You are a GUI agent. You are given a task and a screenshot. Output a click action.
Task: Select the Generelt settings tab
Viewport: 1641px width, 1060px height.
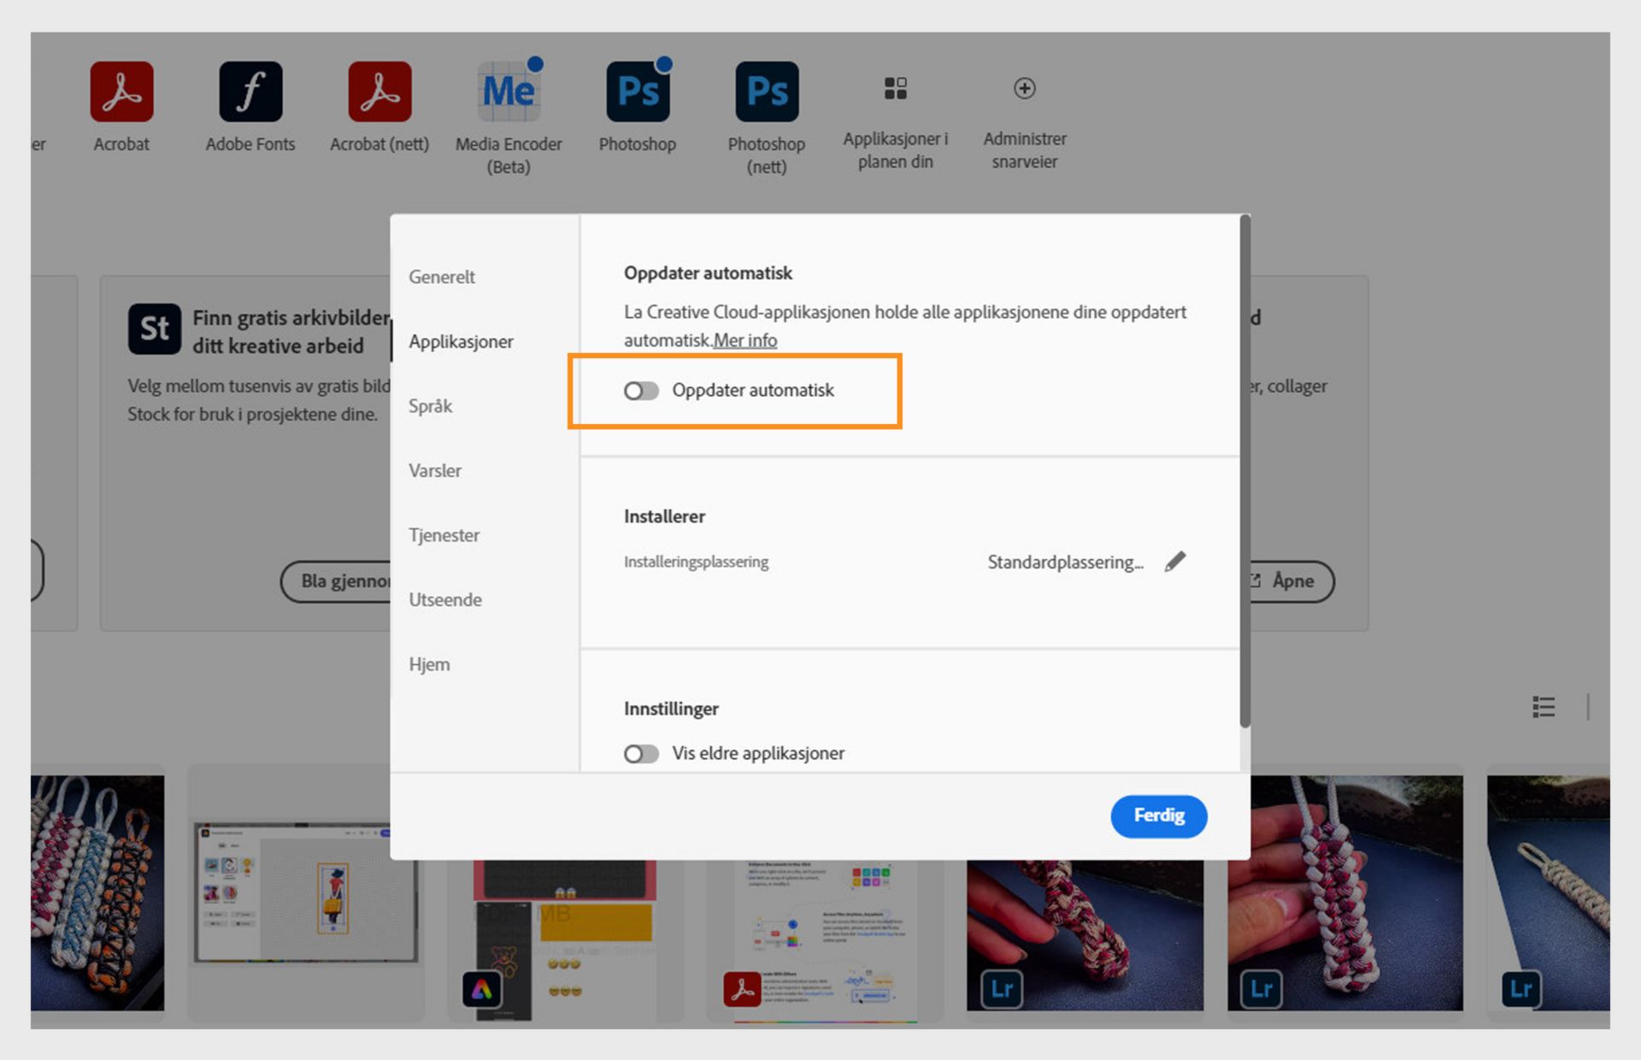442,277
